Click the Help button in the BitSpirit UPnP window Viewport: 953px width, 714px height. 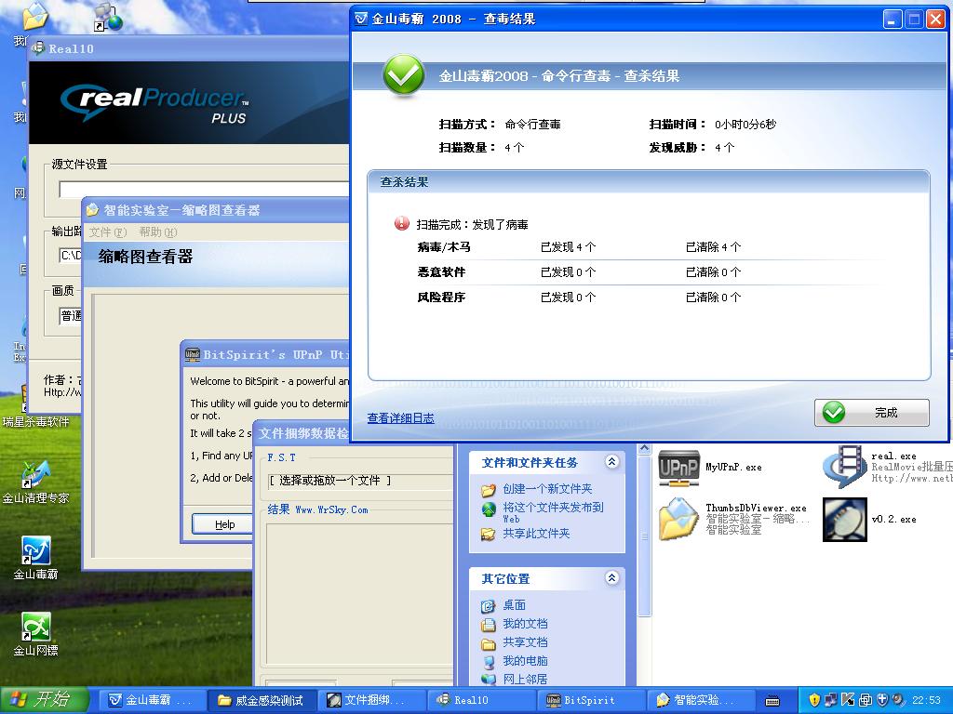[224, 524]
